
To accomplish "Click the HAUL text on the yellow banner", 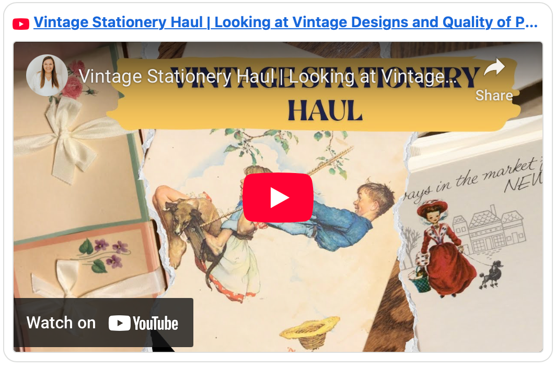I will pyautogui.click(x=325, y=110).
